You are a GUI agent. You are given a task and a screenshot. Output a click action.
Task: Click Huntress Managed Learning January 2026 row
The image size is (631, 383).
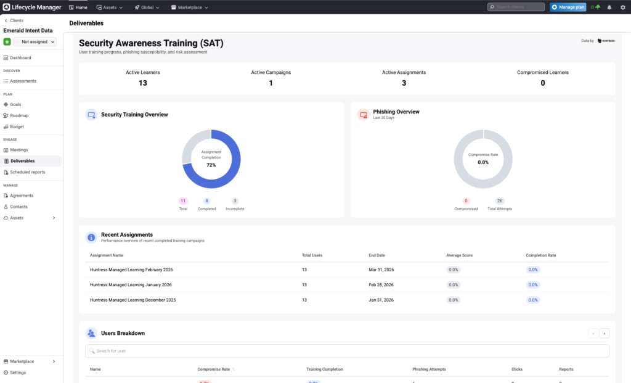pos(347,285)
